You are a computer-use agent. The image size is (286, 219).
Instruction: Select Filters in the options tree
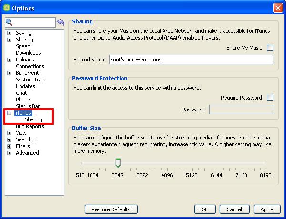tap(23, 146)
